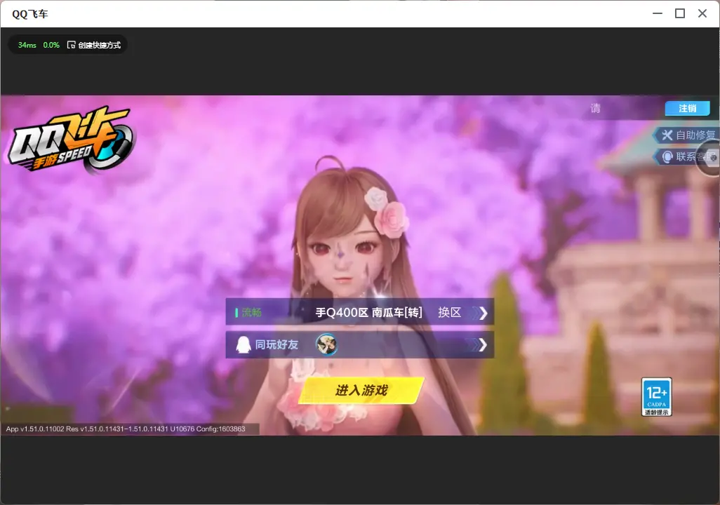Click the App v1.51.0.11002 version text
The height and width of the screenshot is (505, 720).
(126, 429)
